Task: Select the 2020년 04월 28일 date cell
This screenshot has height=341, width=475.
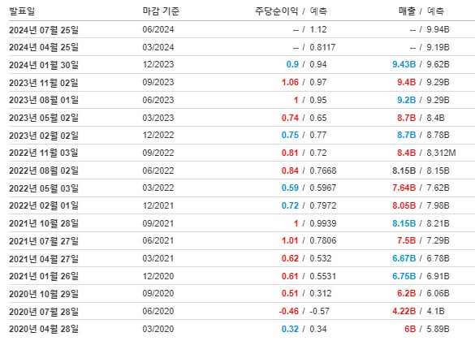Action: [44, 329]
